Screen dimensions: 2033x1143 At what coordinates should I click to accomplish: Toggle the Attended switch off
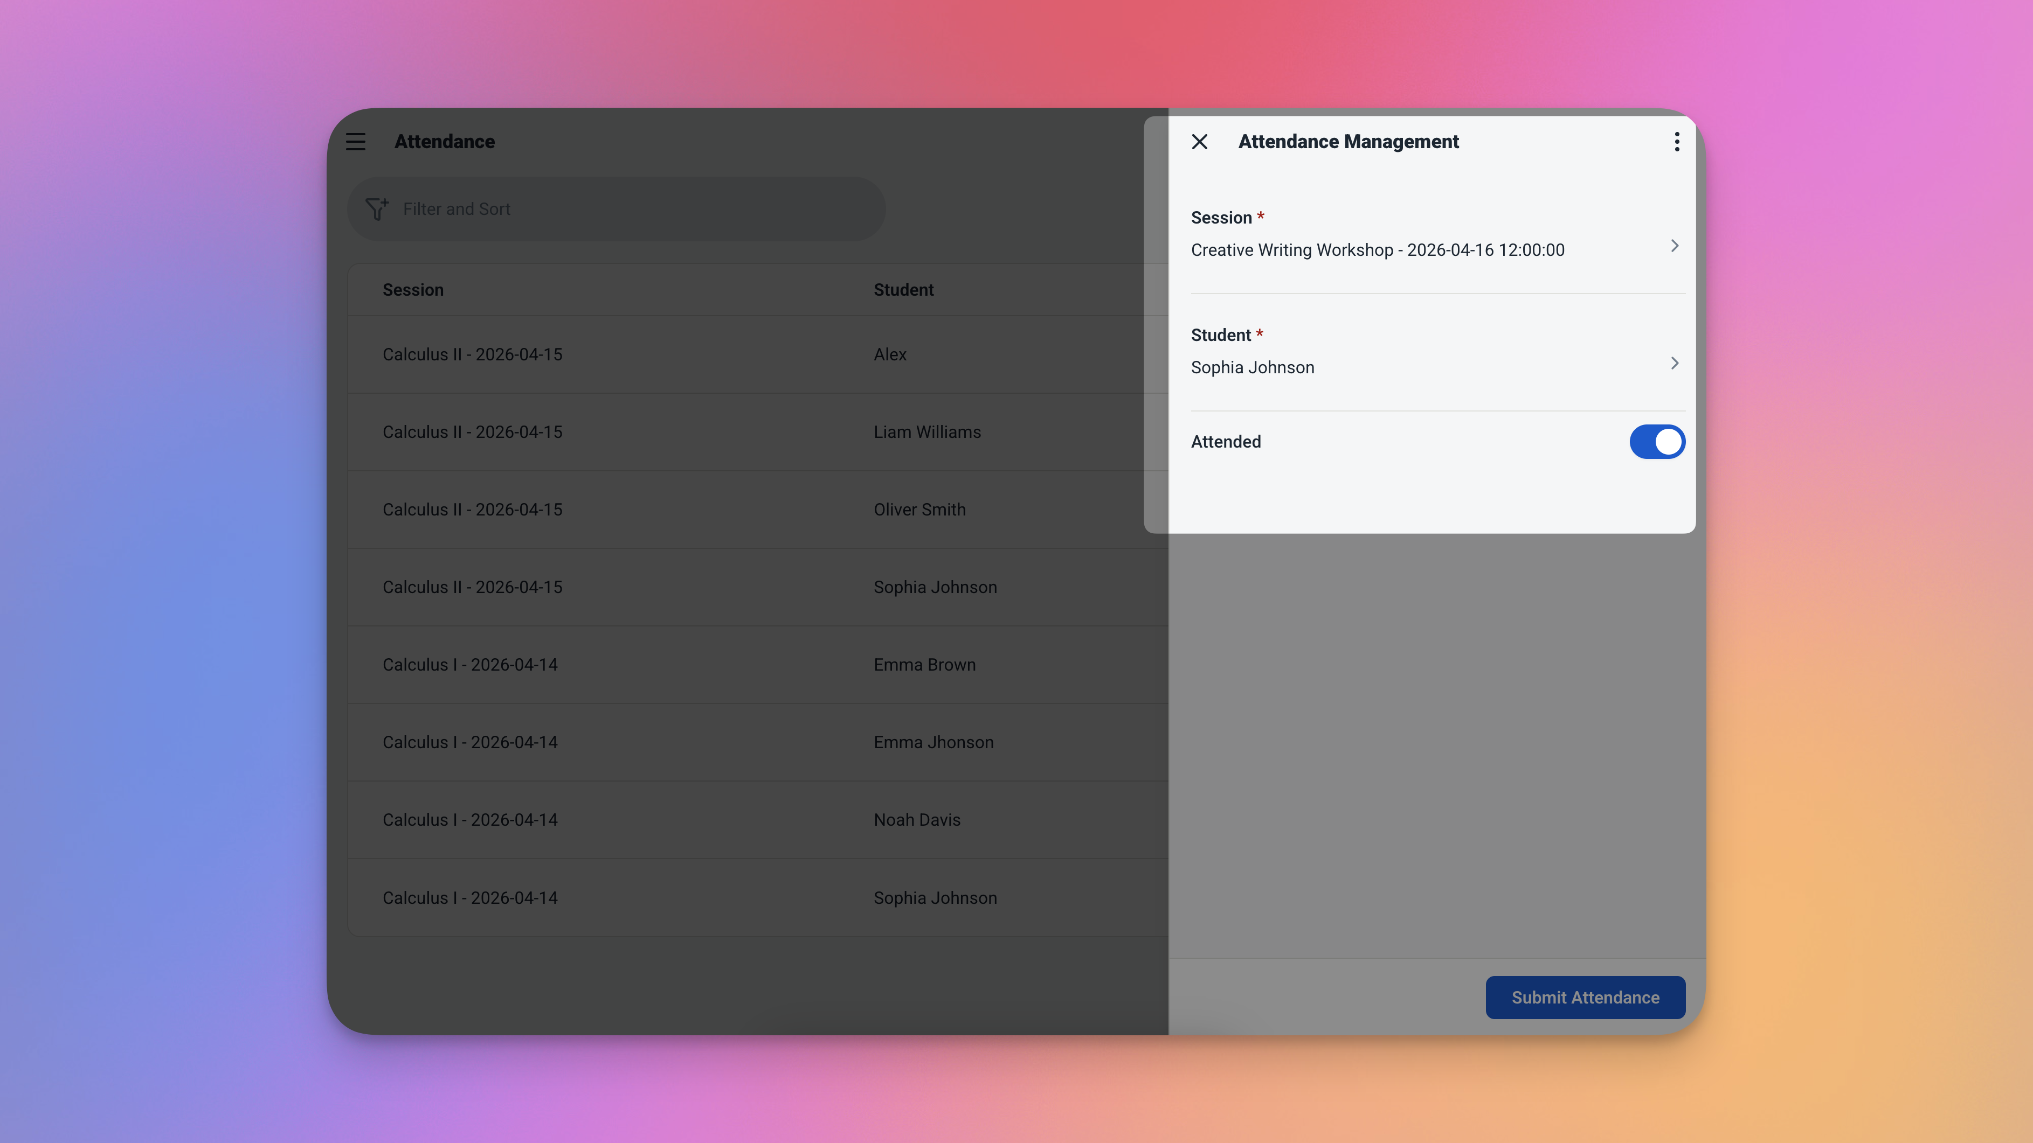pos(1657,442)
